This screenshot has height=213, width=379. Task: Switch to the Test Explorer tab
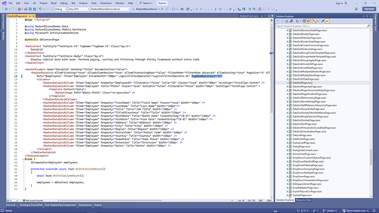pos(85,205)
